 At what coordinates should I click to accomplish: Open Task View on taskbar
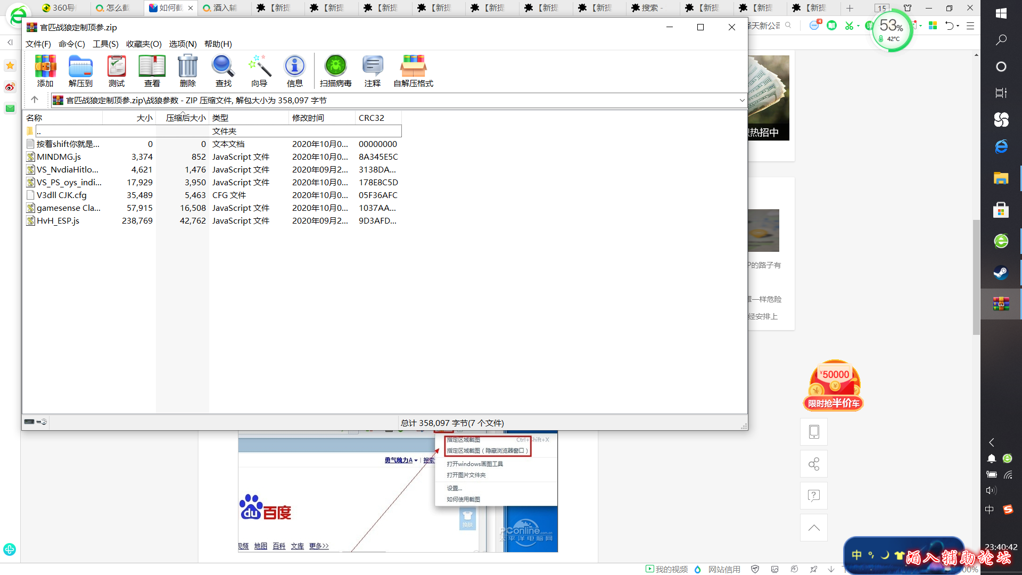pos(1001,93)
